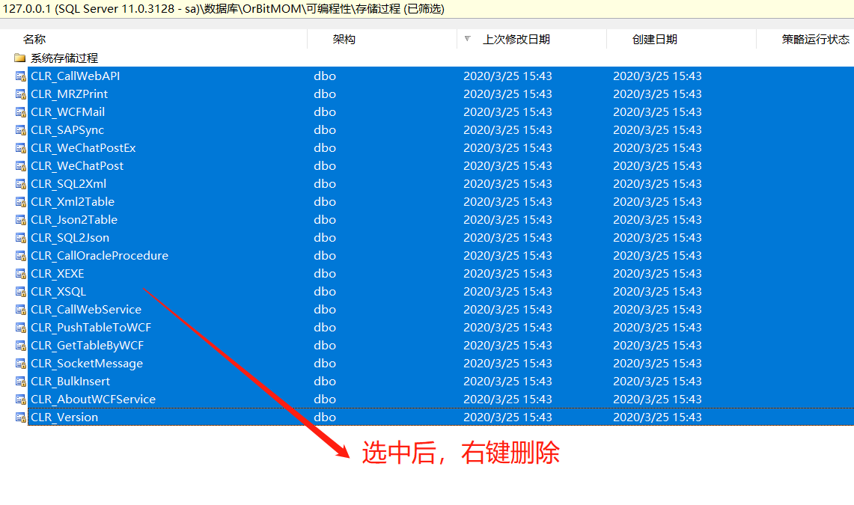Sort by the 名称 column header
854x505 pixels.
[34, 40]
